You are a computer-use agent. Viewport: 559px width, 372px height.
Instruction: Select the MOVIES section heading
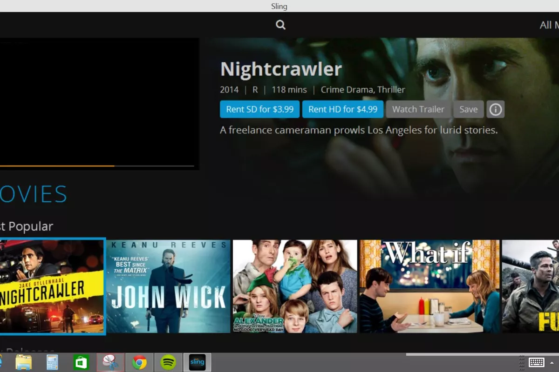[33, 194]
